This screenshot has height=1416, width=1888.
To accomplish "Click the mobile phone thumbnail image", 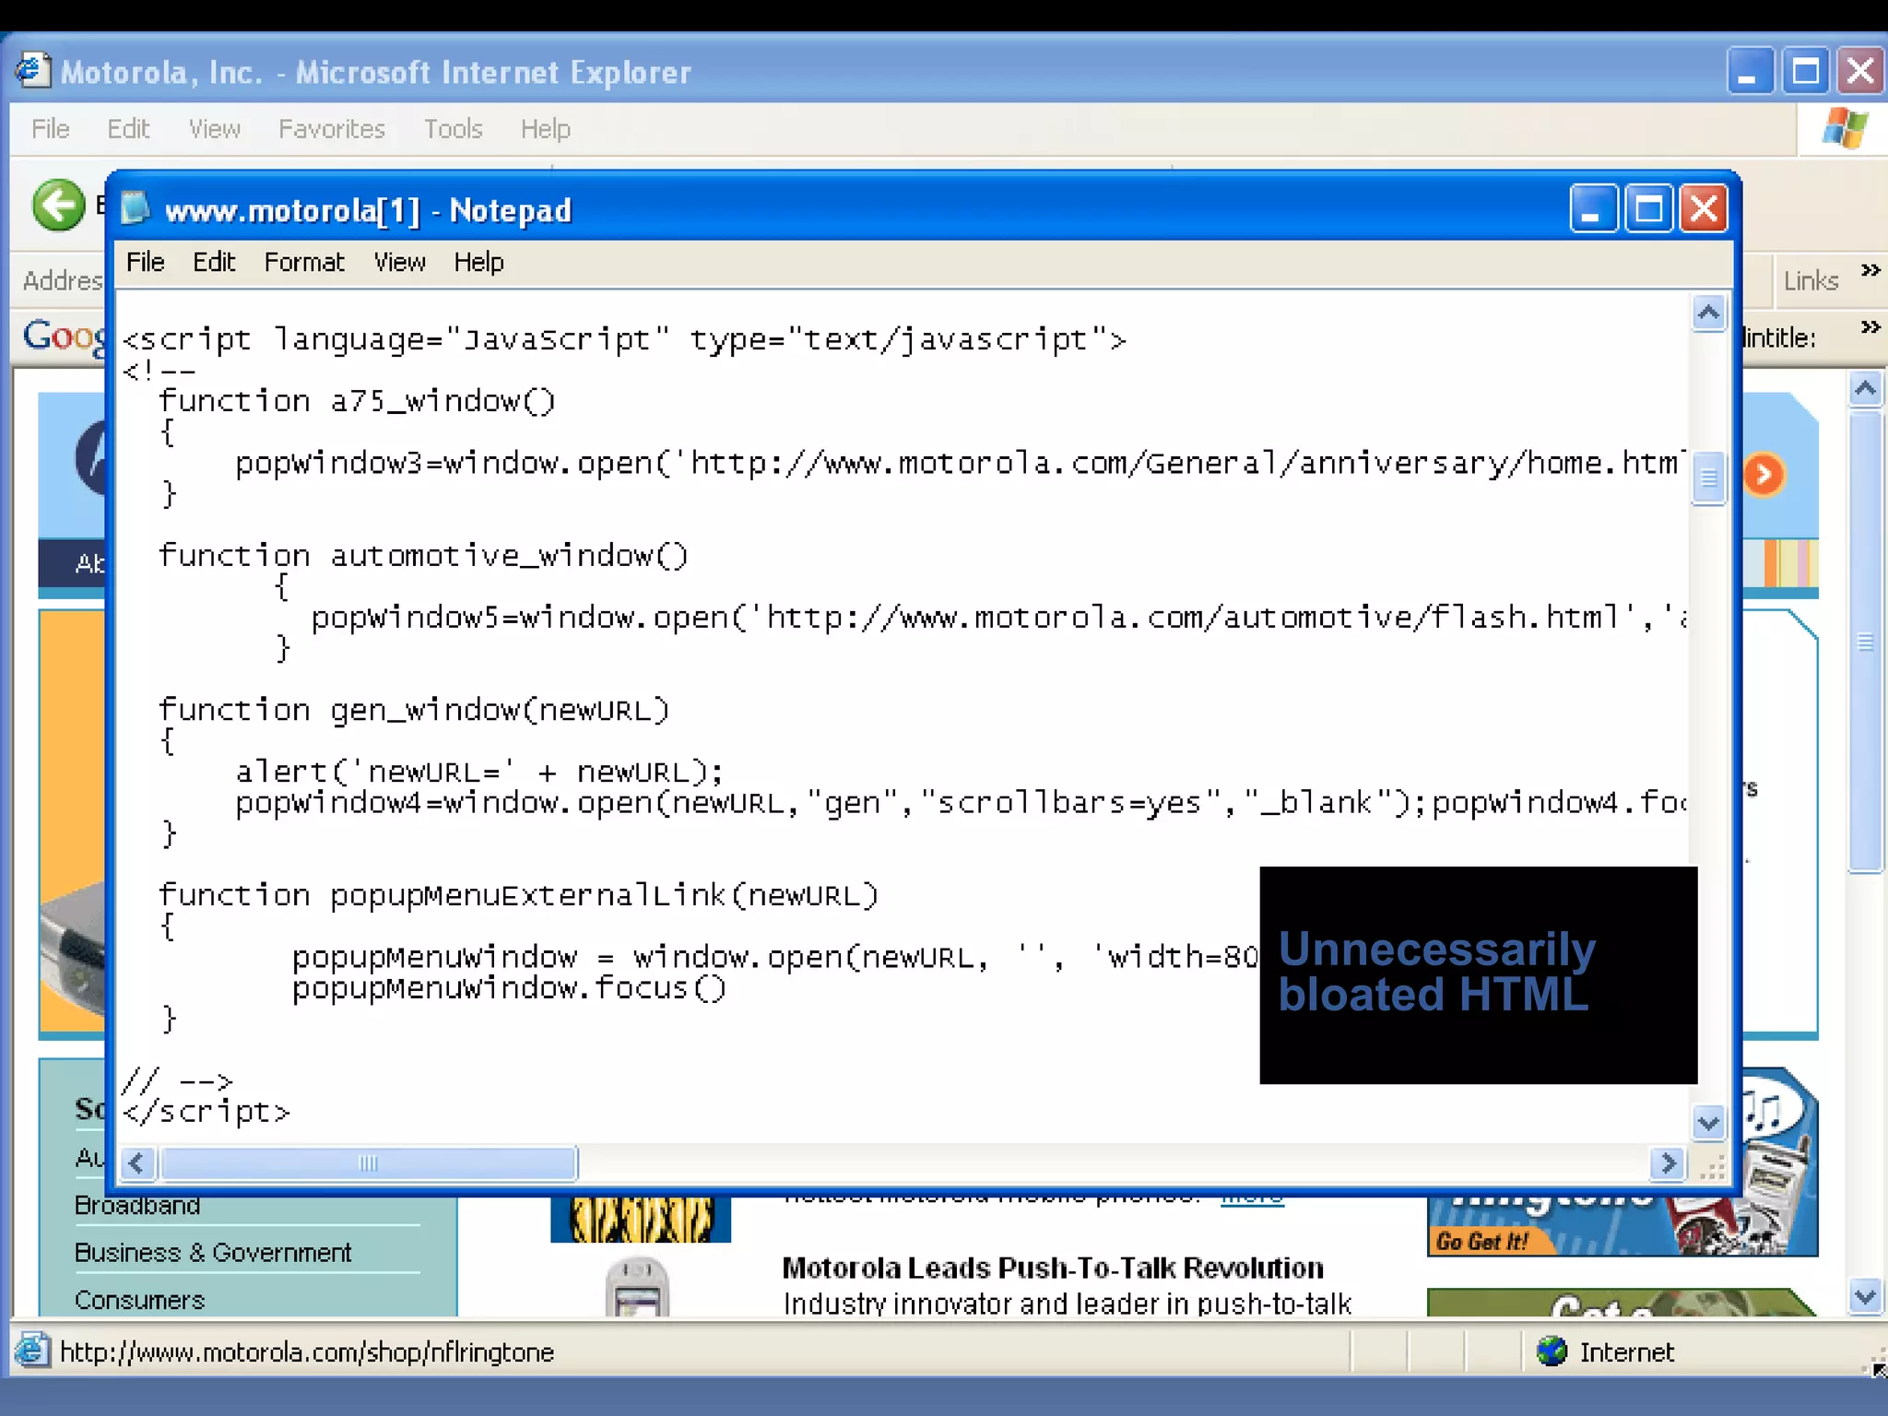I will point(637,1287).
